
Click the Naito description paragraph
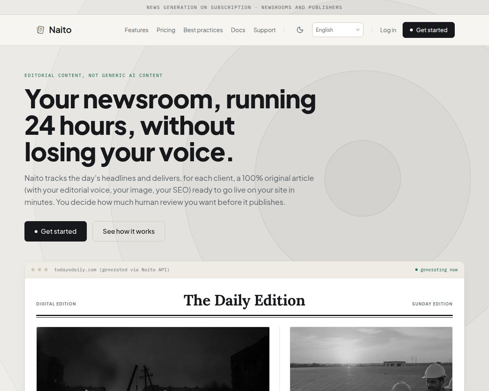(169, 190)
